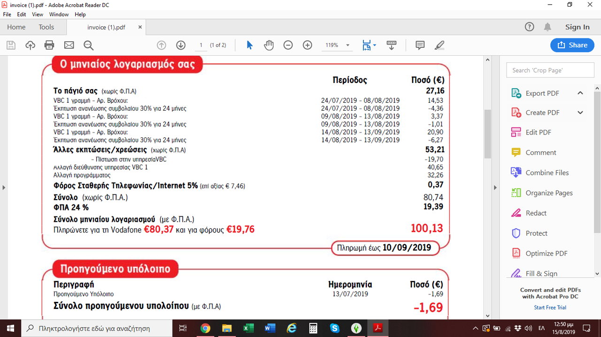Click the scrolling mode read icon

[x=391, y=45]
